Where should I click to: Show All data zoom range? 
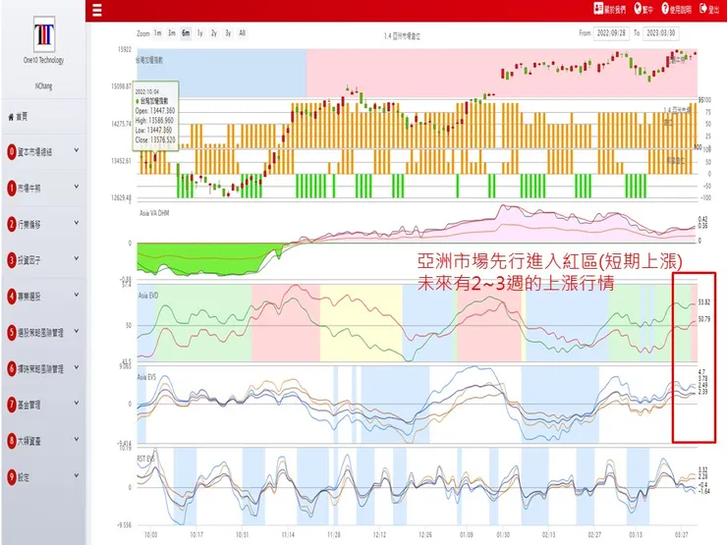click(x=242, y=33)
